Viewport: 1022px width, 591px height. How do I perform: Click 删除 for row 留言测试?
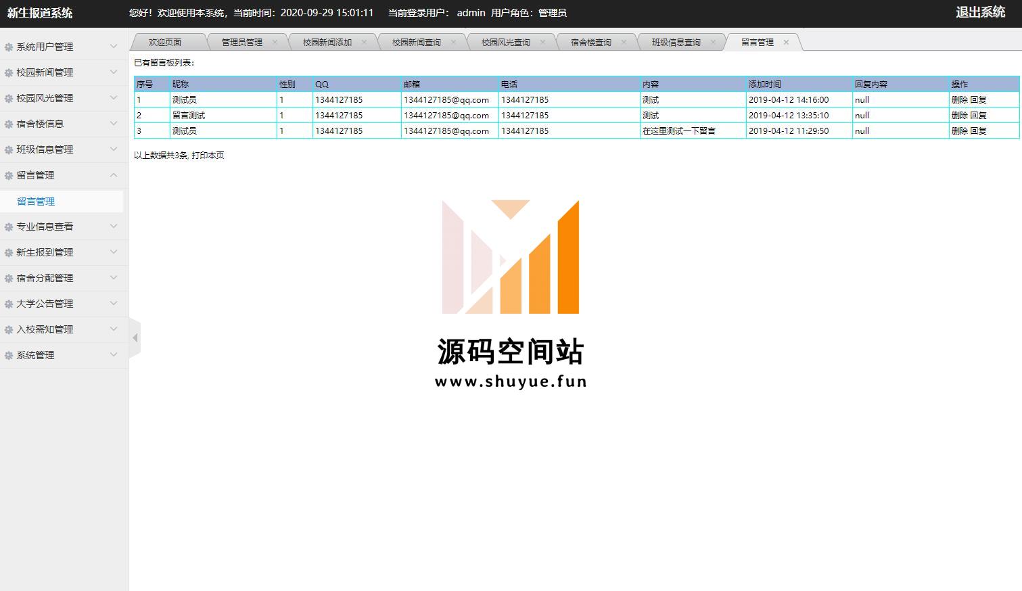point(959,115)
